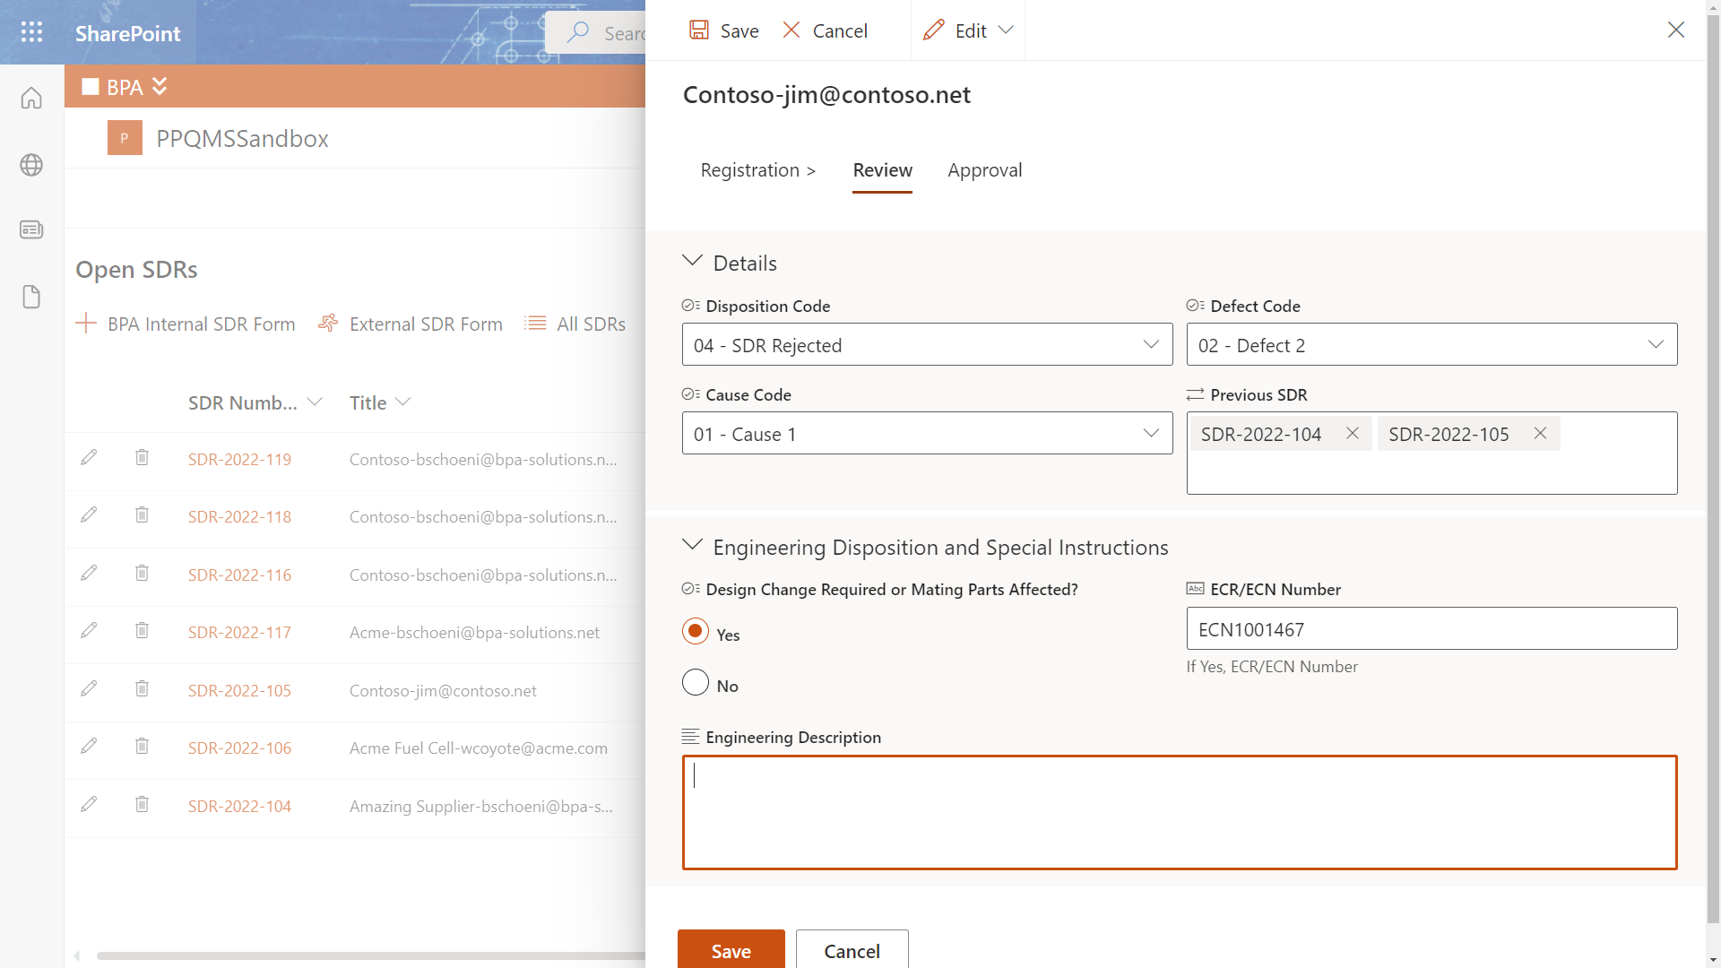The height and width of the screenshot is (968, 1721).
Task: Edit row SDR-2022-117 with pencil icon
Action: pos(89,630)
